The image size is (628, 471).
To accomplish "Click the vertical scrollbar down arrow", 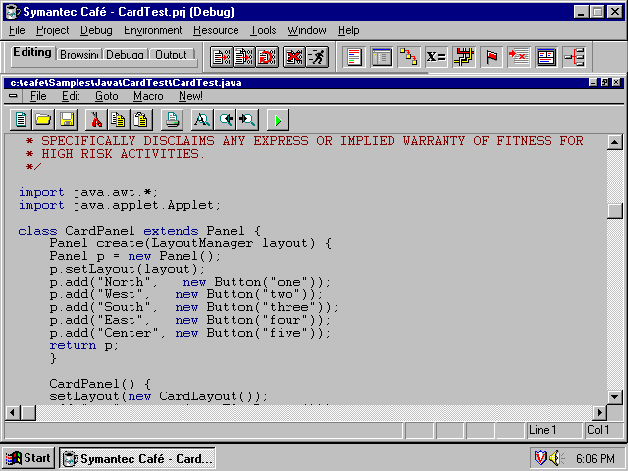I will click(x=615, y=396).
